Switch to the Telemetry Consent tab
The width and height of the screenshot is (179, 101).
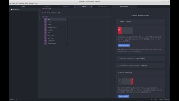tap(102, 6)
